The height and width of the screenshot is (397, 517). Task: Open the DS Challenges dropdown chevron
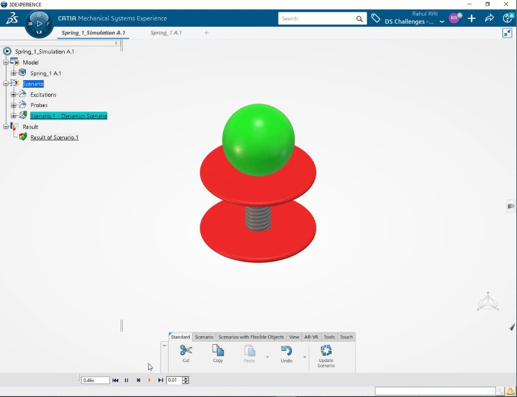tap(442, 22)
